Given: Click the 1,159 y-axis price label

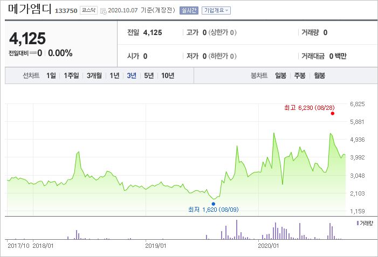Looking at the screenshot, I should coord(358,211).
